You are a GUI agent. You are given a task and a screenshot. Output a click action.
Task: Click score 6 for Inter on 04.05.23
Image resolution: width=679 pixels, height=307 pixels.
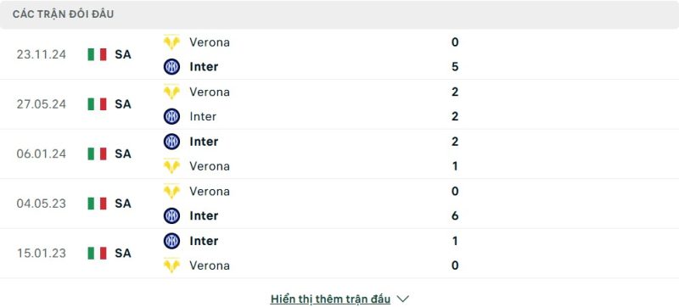pyautogui.click(x=455, y=215)
